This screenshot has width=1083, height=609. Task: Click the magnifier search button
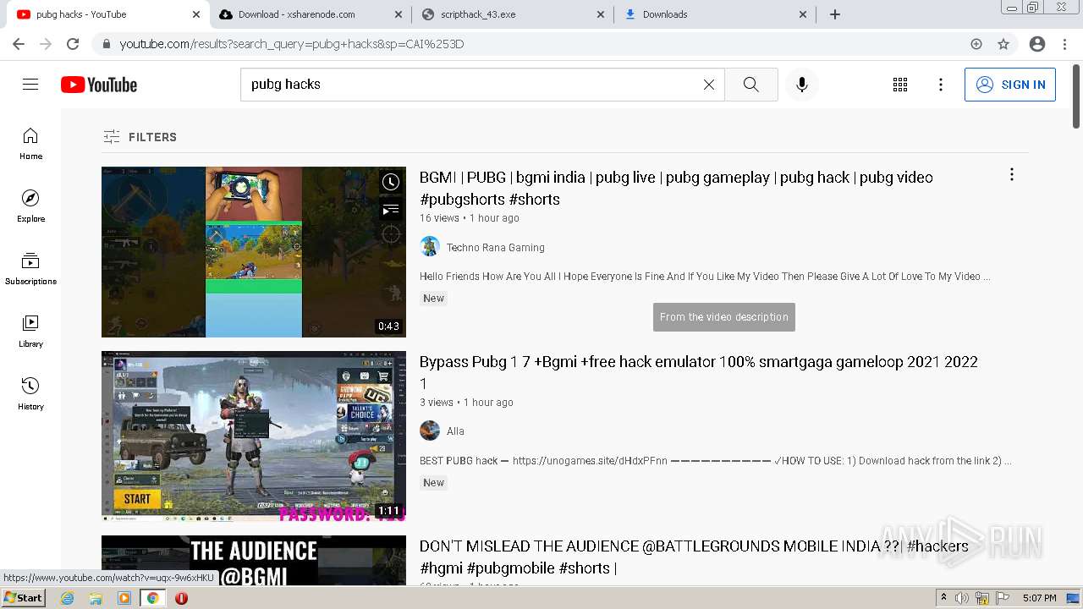[751, 85]
